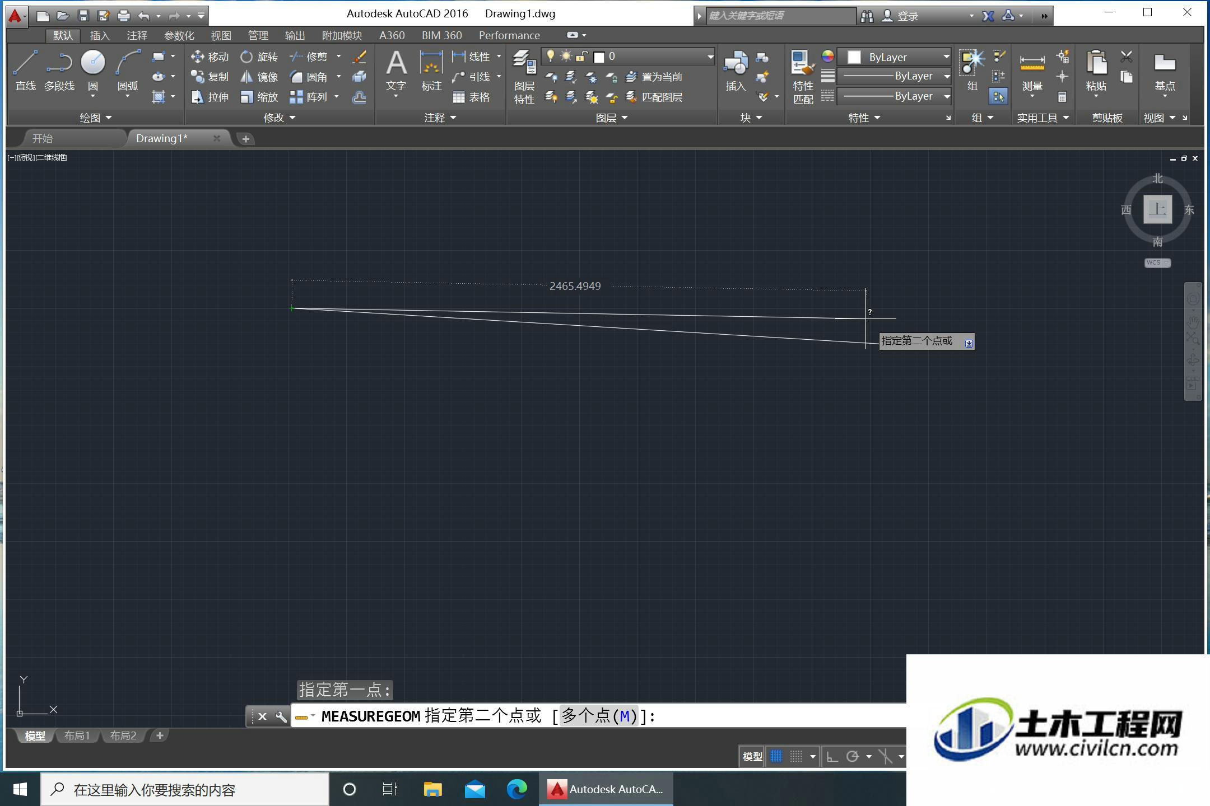1210x806 pixels.
Task: Click the 圆角 (Fillet) tool
Action: tap(309, 77)
